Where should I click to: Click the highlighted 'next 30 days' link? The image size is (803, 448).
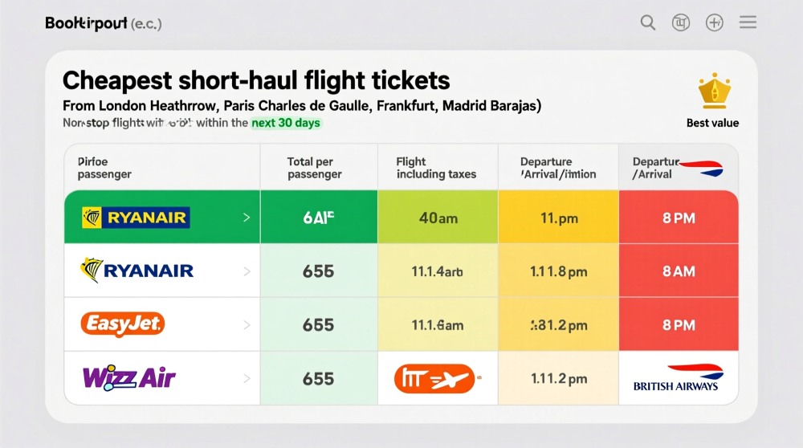[286, 123]
